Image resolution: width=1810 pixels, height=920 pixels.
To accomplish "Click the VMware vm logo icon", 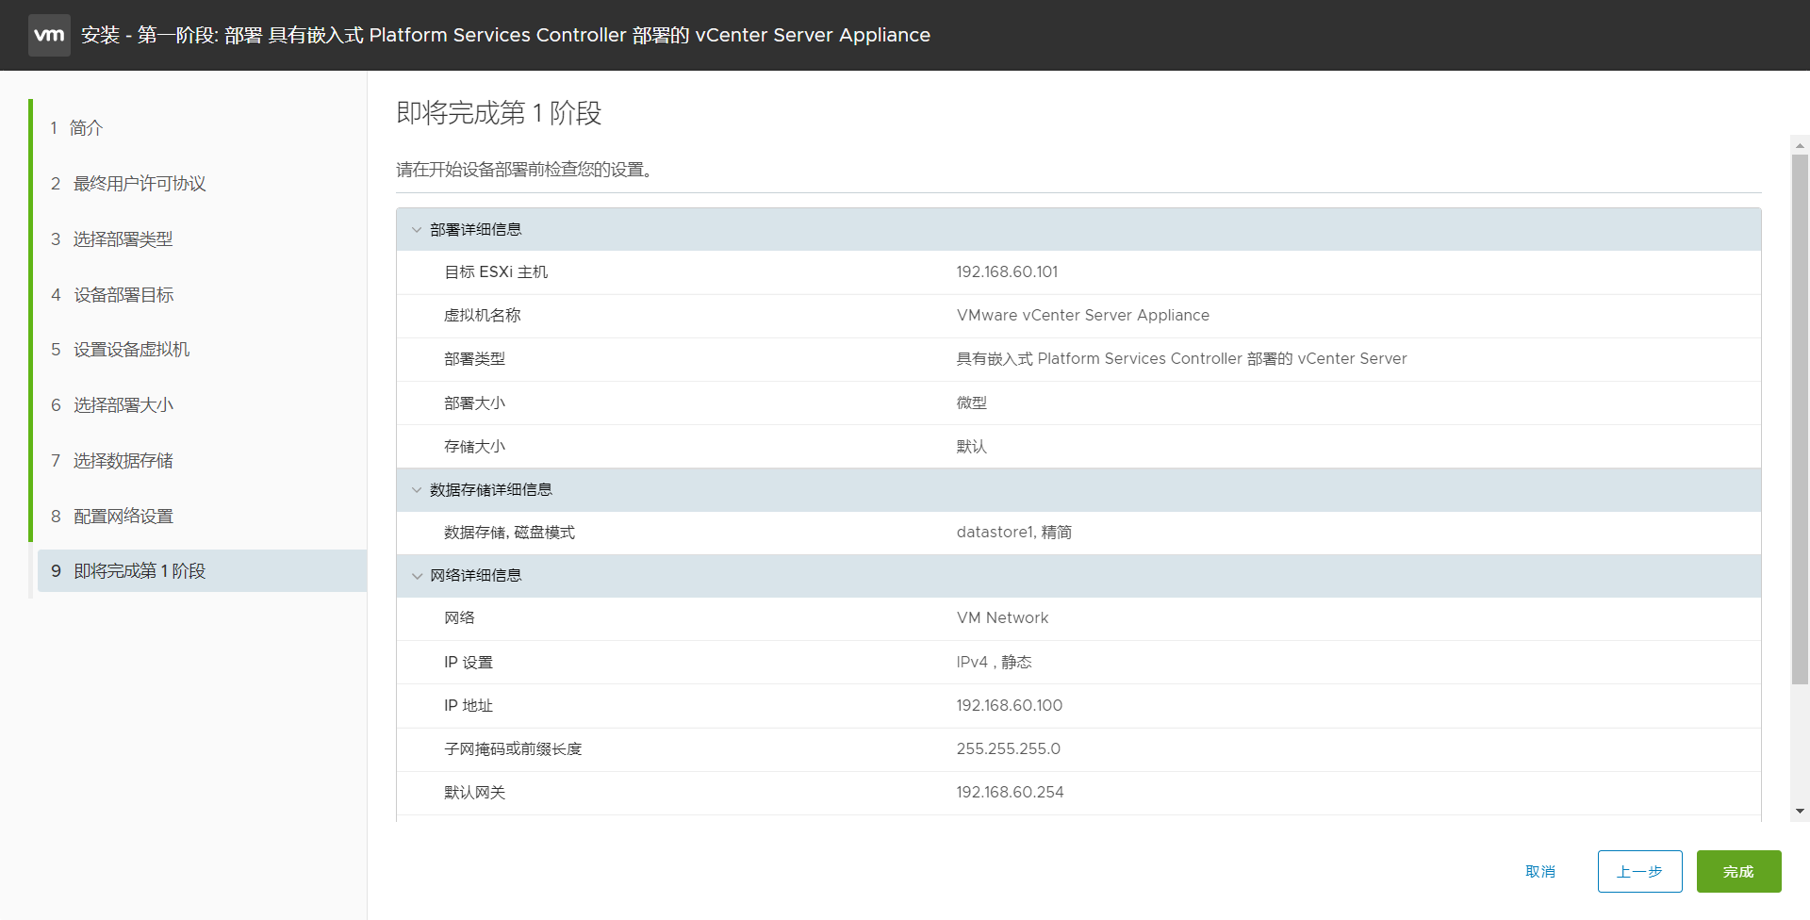I will click(49, 35).
